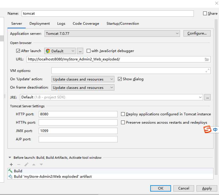Uncheck After launch checkbox
Screen dimensions: 219x195
tap(18, 51)
